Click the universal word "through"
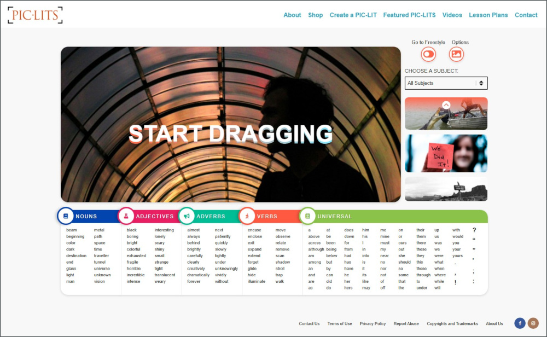The image size is (547, 337). pyautogui.click(x=423, y=275)
